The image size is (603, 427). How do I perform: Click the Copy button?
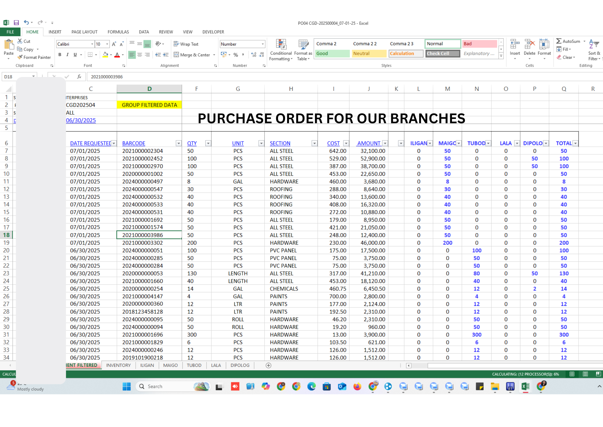[x=25, y=49]
